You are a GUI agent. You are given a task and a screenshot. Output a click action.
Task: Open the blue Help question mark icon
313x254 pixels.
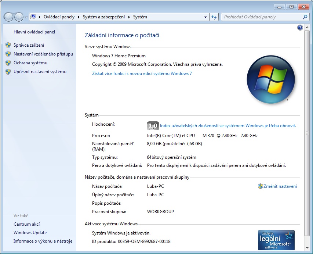(300, 28)
